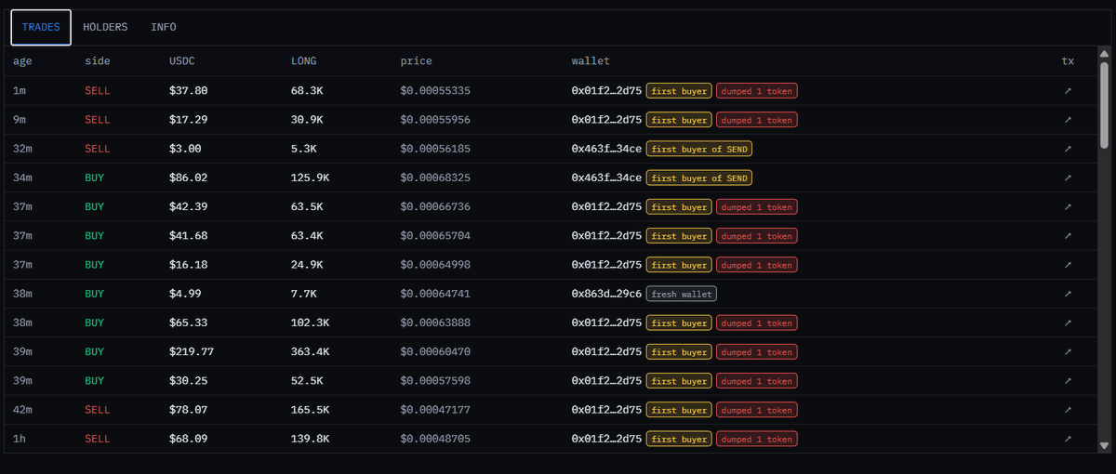Click price $0.00066736
This screenshot has width=1116, height=474.
click(x=436, y=206)
